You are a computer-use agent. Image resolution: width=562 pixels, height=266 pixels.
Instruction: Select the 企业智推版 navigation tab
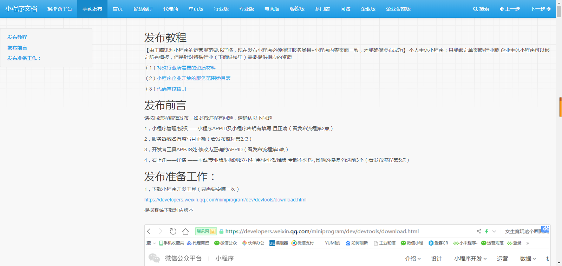[x=398, y=9]
